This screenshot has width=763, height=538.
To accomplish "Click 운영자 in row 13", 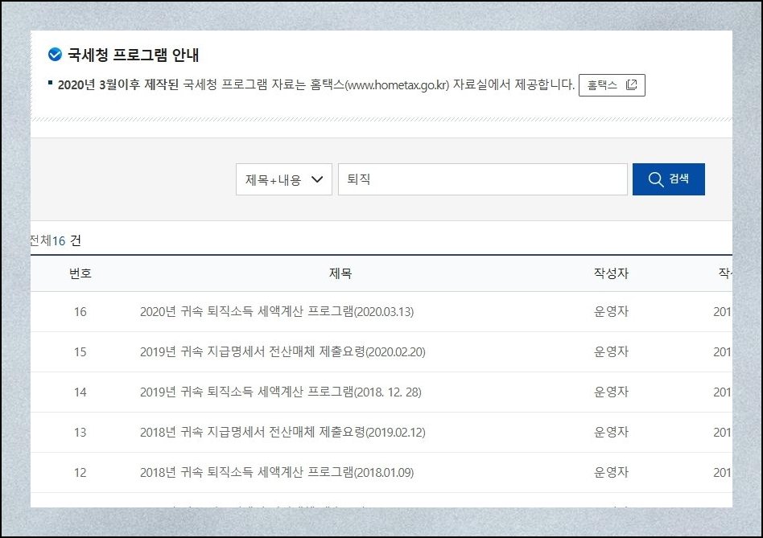I will tap(611, 432).
